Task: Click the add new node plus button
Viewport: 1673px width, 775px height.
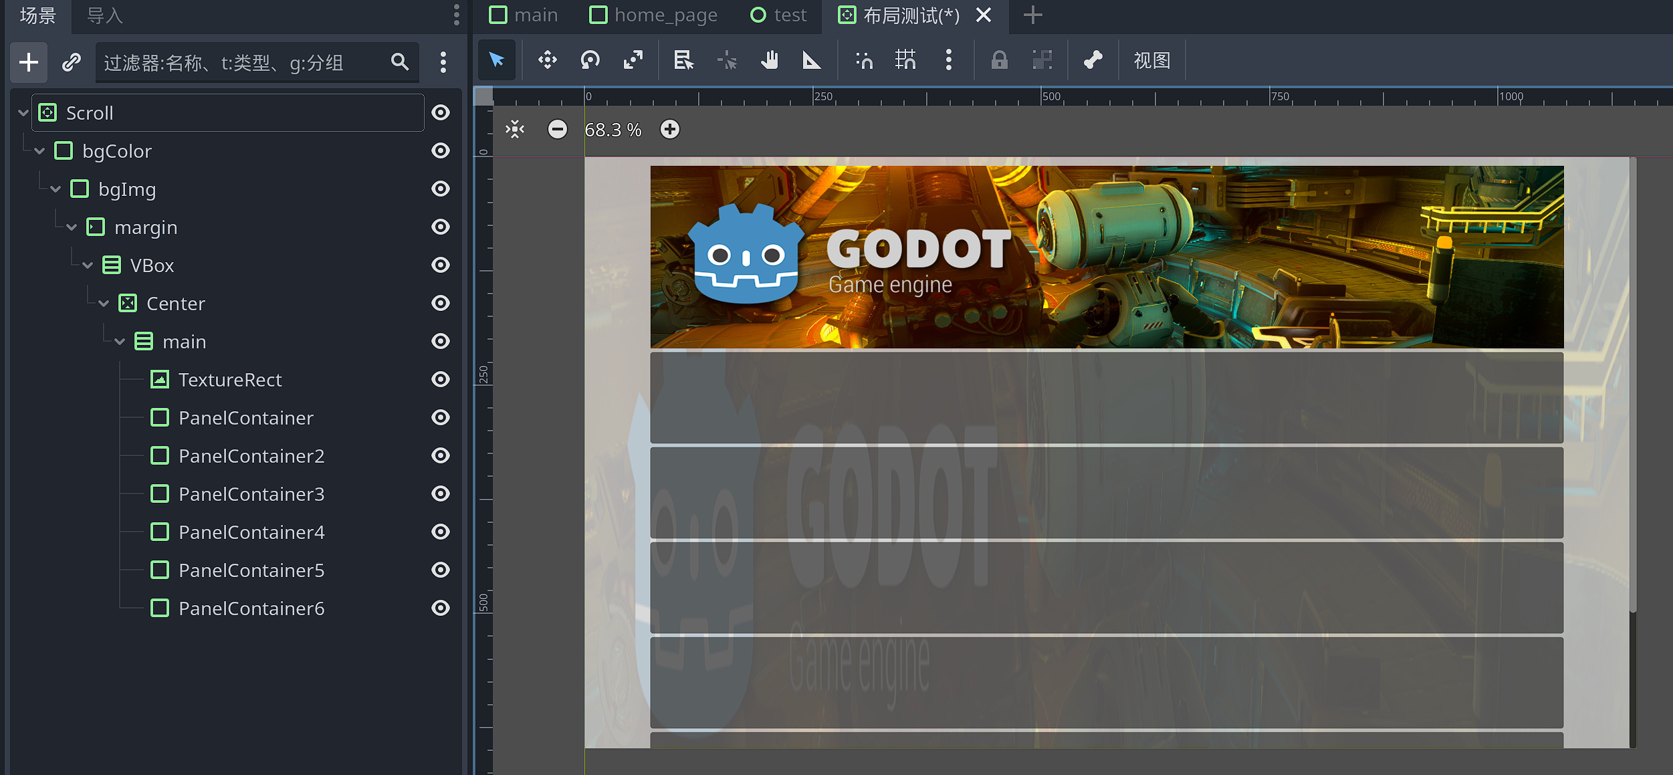Action: tap(29, 62)
